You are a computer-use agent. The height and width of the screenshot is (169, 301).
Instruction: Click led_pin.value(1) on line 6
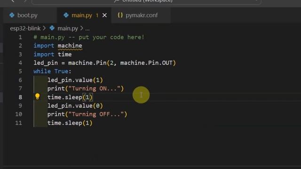(75, 80)
